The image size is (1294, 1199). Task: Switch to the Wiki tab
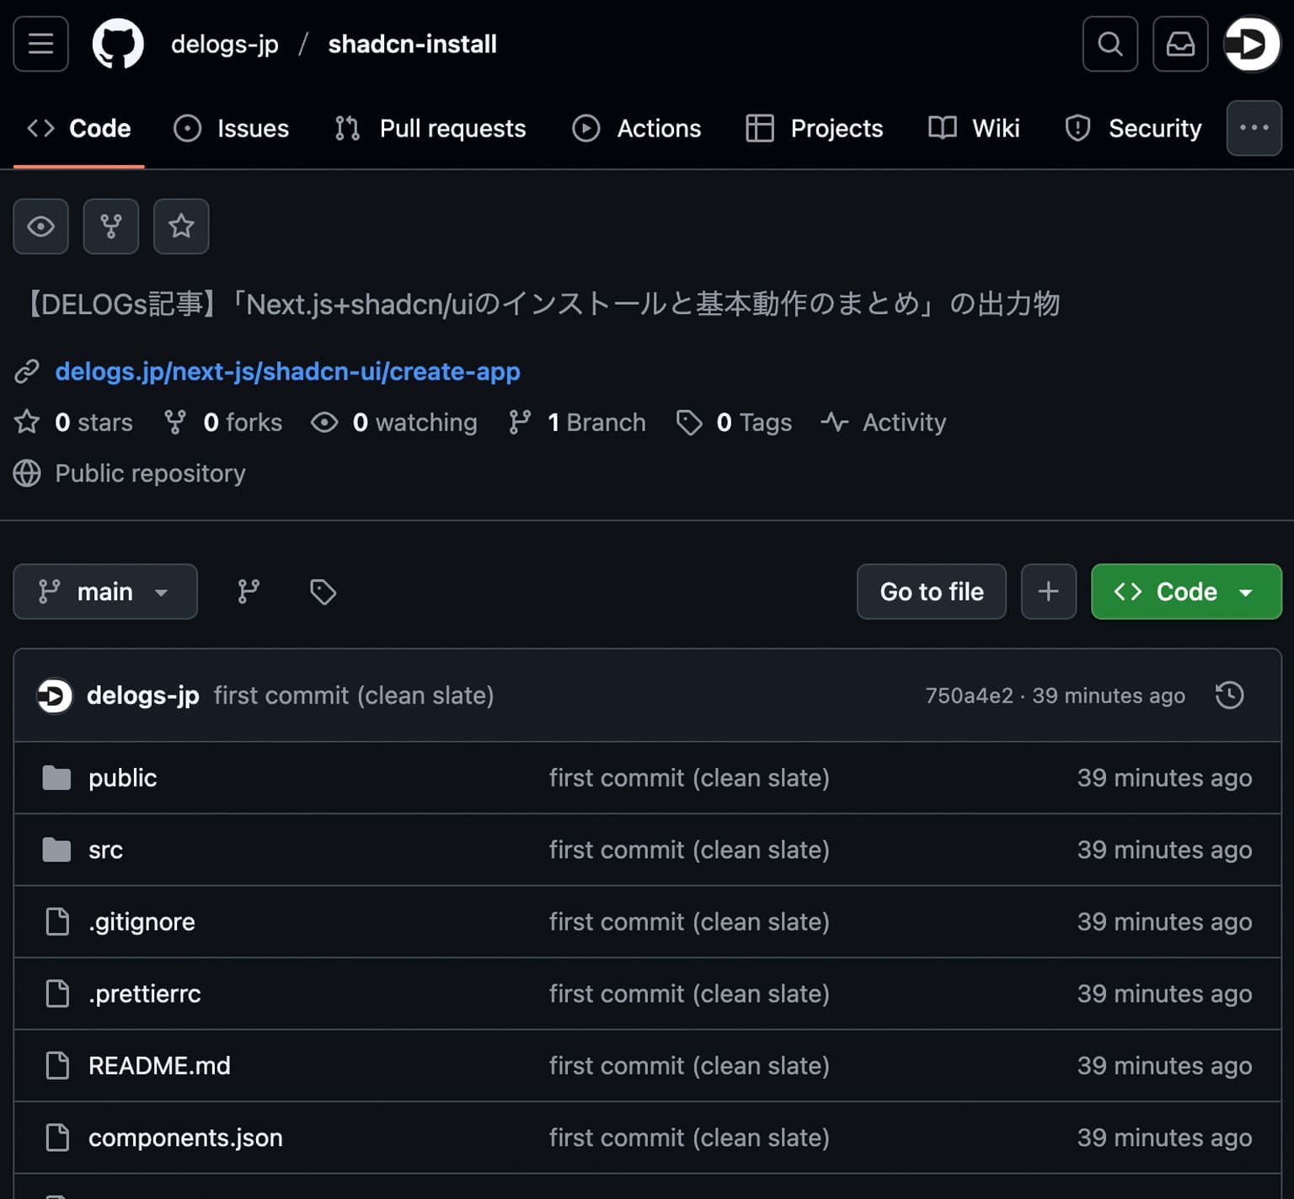click(x=974, y=128)
